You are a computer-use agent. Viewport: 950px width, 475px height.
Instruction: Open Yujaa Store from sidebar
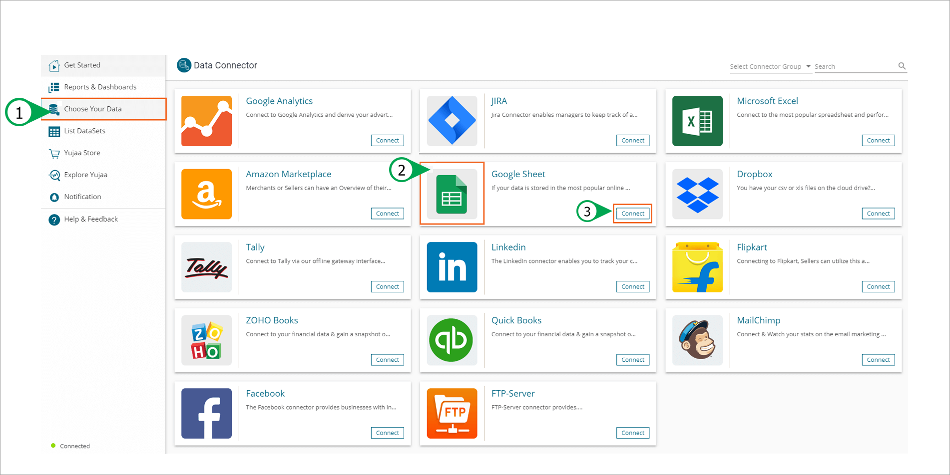coord(82,153)
